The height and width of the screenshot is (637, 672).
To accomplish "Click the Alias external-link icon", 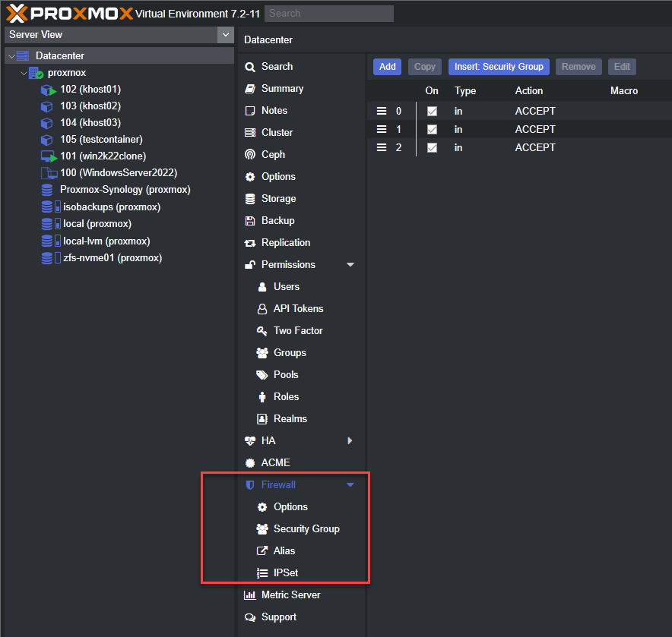I will coord(262,551).
